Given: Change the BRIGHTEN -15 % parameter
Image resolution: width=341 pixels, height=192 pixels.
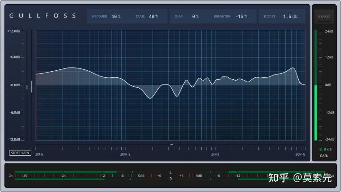Looking at the screenshot, I should [x=231, y=17].
